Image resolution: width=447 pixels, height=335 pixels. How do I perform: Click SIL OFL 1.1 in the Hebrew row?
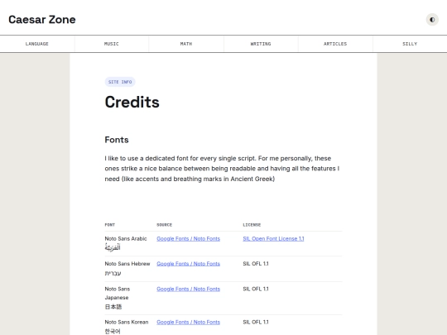(256, 264)
